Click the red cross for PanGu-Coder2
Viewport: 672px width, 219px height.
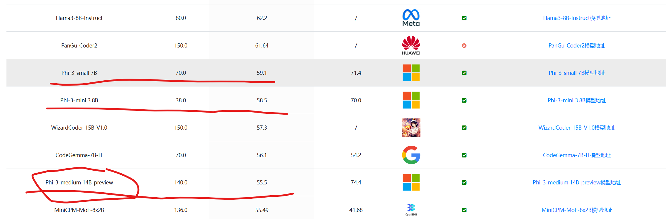[x=464, y=45]
